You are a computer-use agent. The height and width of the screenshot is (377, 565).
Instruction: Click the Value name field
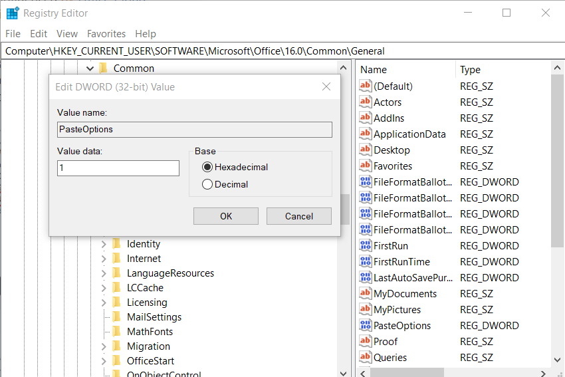(x=195, y=130)
